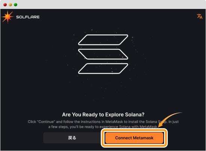Click the "Are You Ready to Explore Solana?" heading

[x=103, y=115]
